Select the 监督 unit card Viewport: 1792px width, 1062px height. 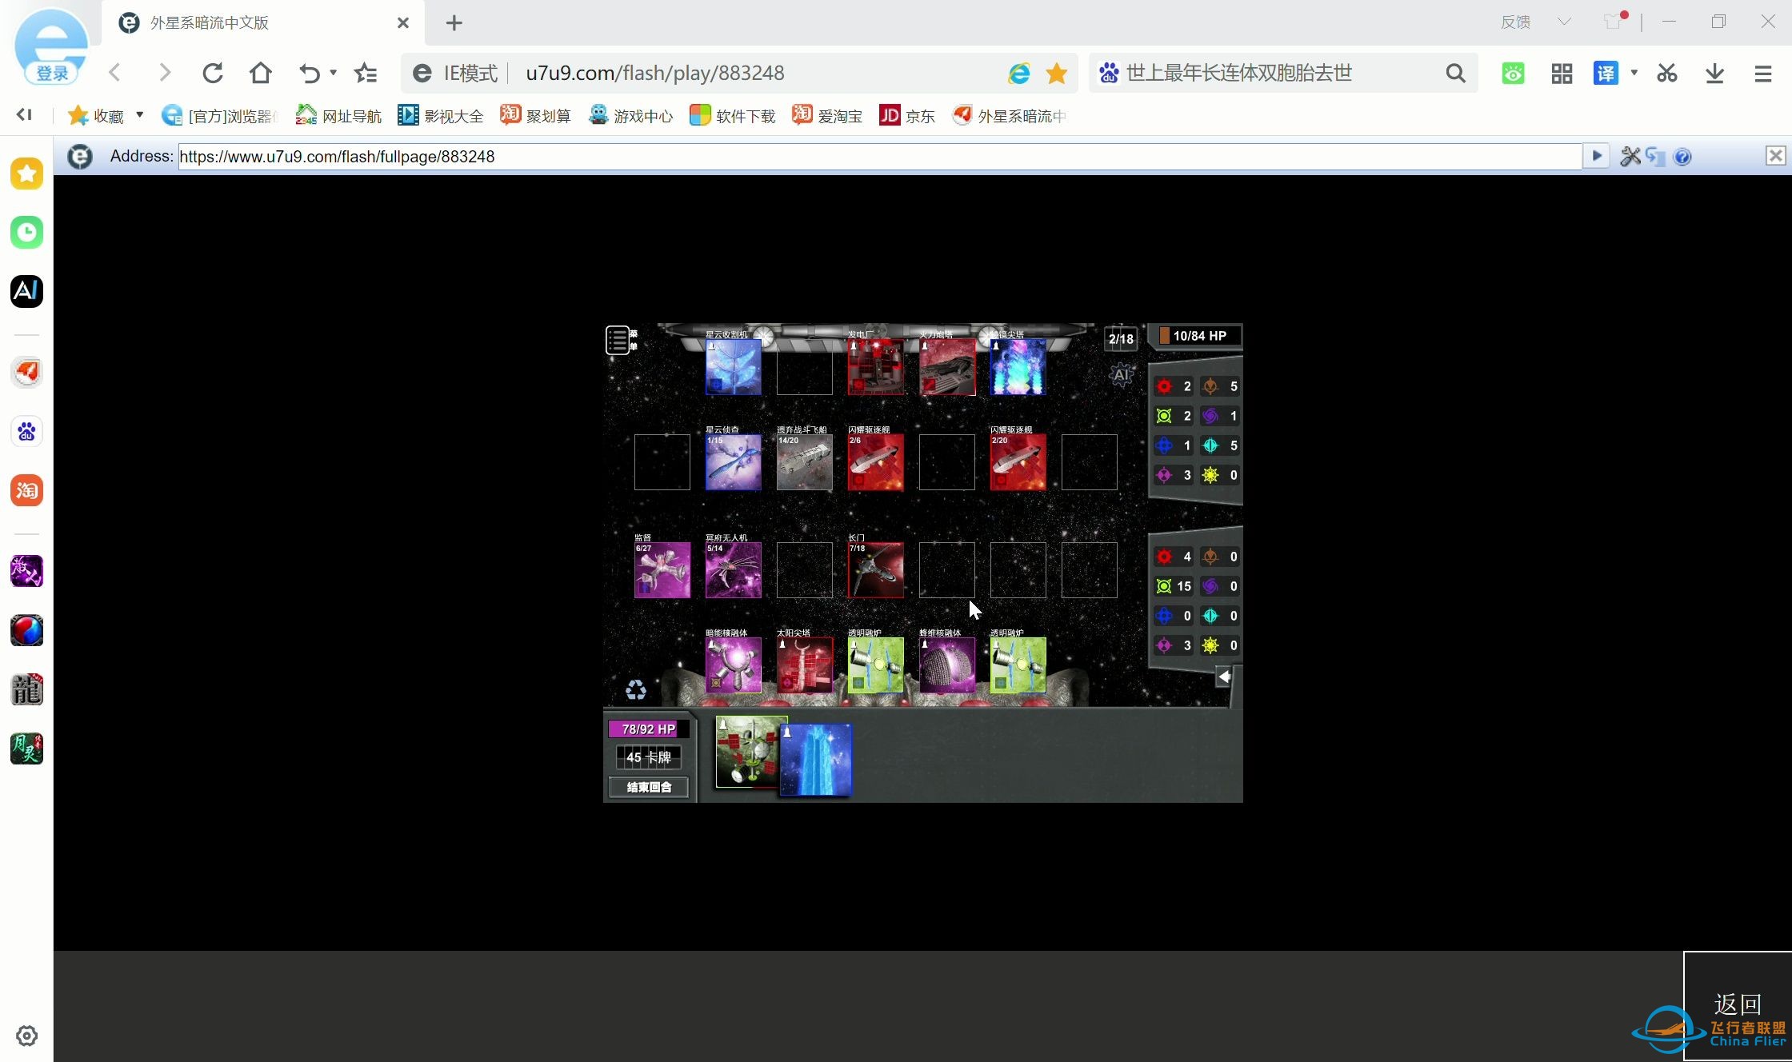[662, 569]
